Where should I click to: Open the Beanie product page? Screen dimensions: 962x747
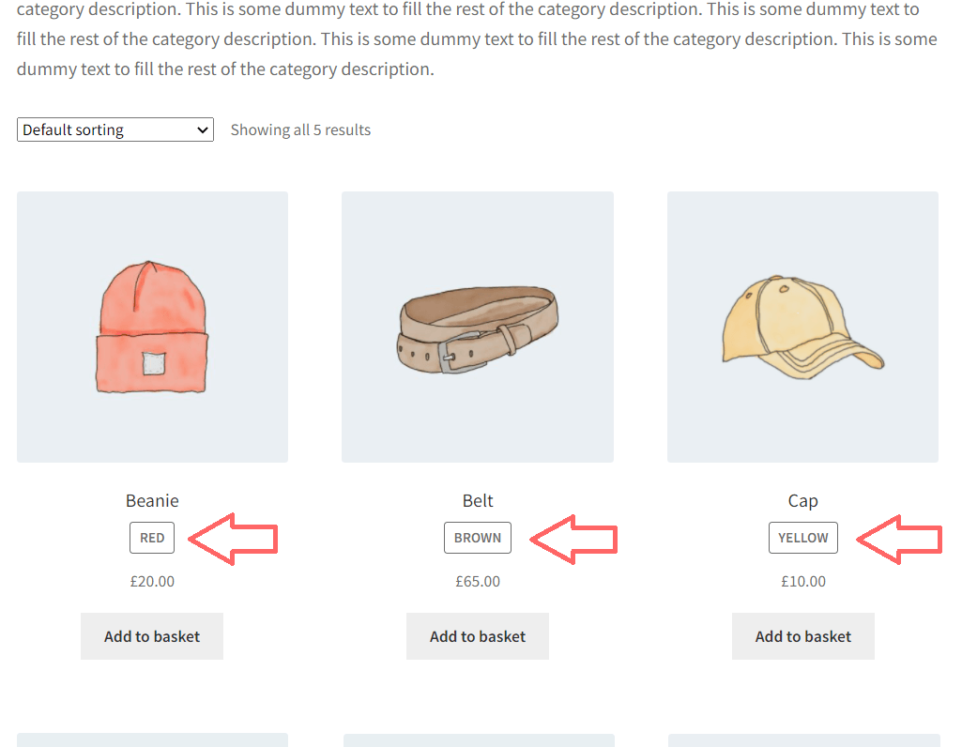[x=151, y=500]
